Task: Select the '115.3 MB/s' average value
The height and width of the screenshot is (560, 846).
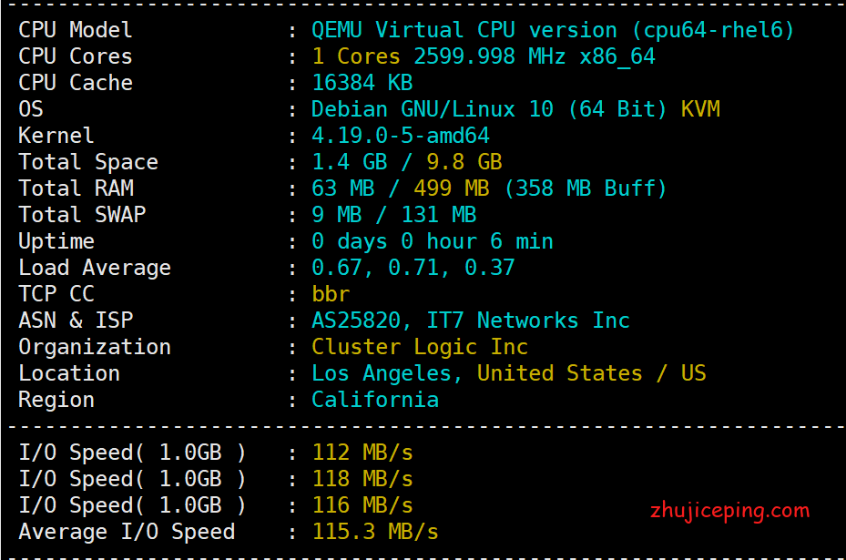Action: tap(375, 532)
